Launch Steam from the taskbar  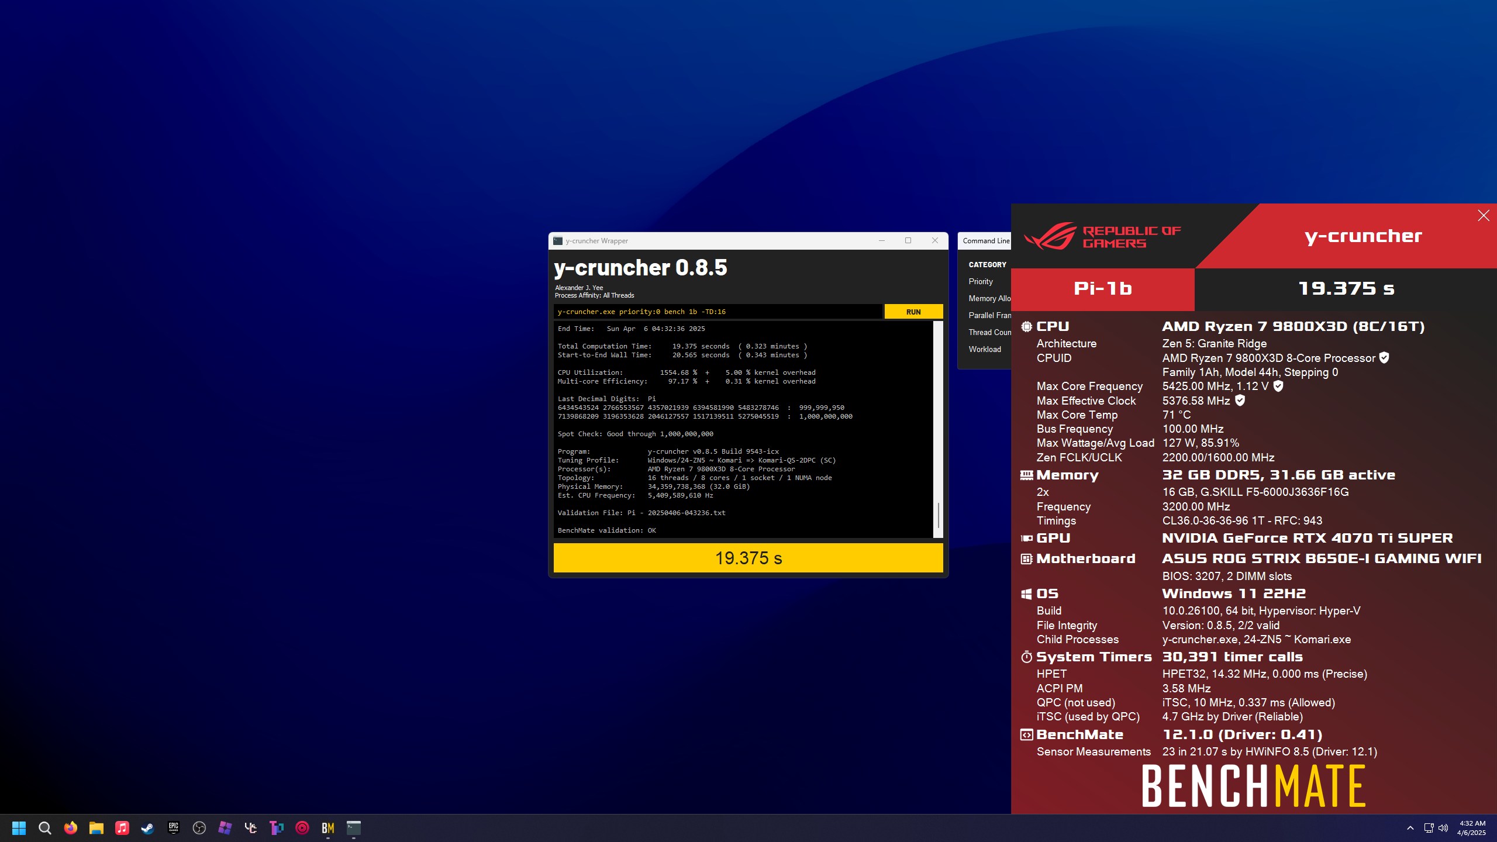pyautogui.click(x=147, y=828)
